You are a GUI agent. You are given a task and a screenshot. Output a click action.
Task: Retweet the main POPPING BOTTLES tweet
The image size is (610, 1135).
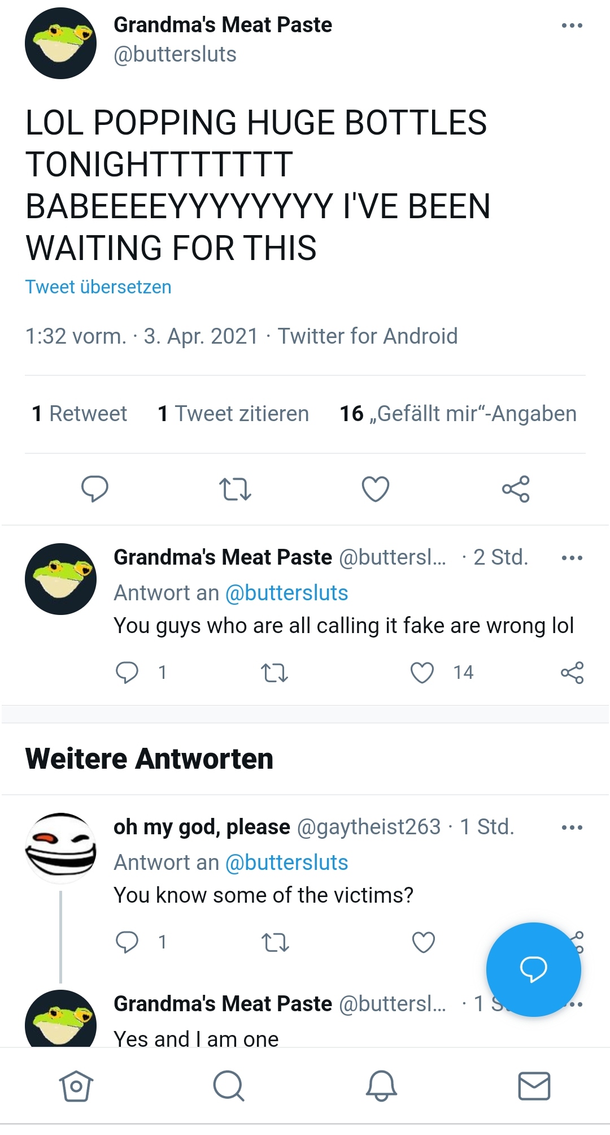pyautogui.click(x=234, y=489)
